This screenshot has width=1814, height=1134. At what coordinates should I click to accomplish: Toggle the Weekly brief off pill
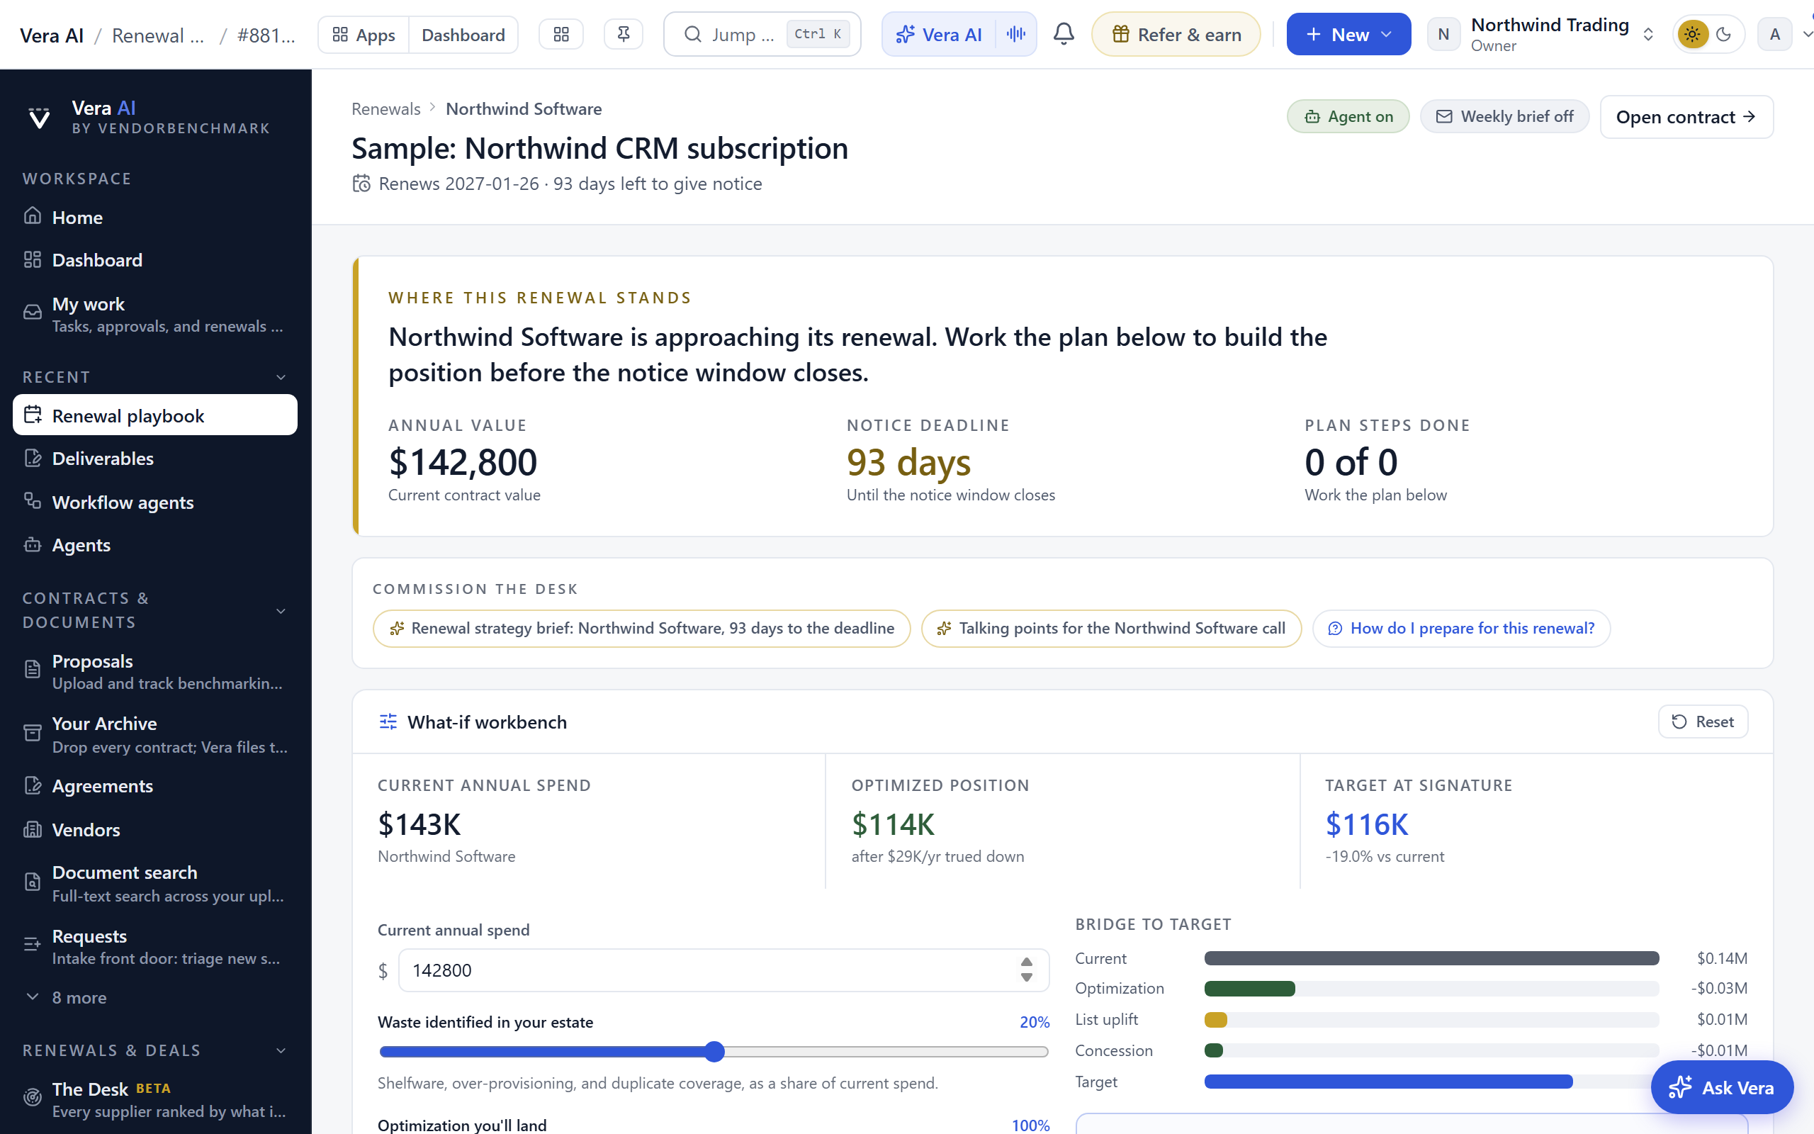(1504, 117)
